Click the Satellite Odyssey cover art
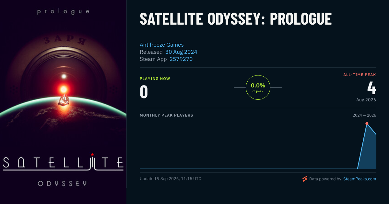 (x=63, y=102)
